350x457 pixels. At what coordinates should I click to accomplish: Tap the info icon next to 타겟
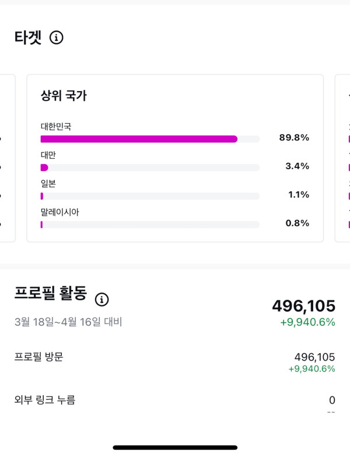pos(57,38)
